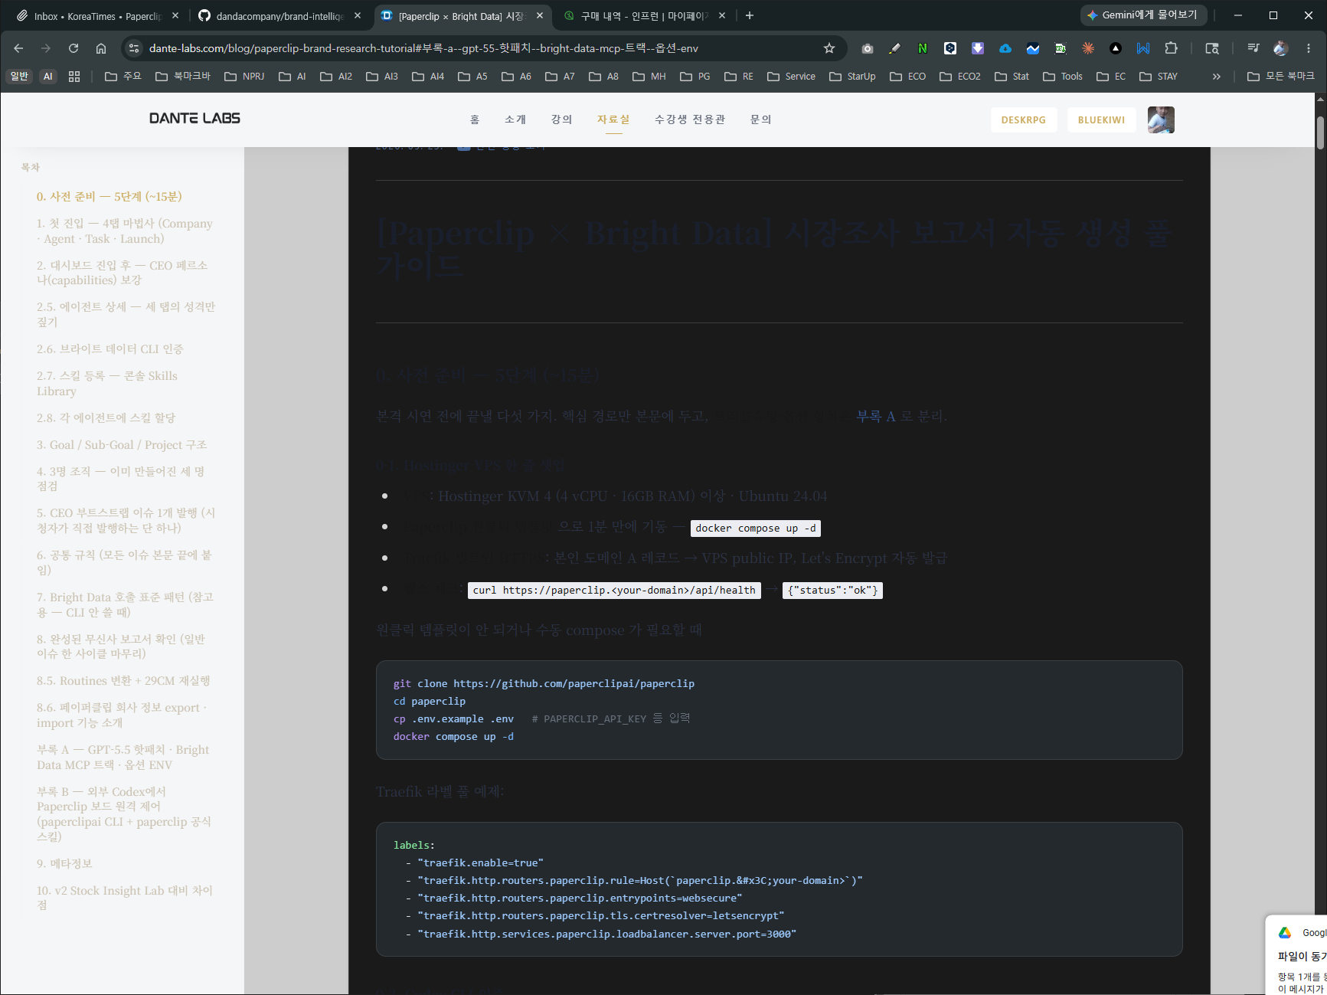
Task: Open the blue W extension
Action: click(x=1143, y=48)
